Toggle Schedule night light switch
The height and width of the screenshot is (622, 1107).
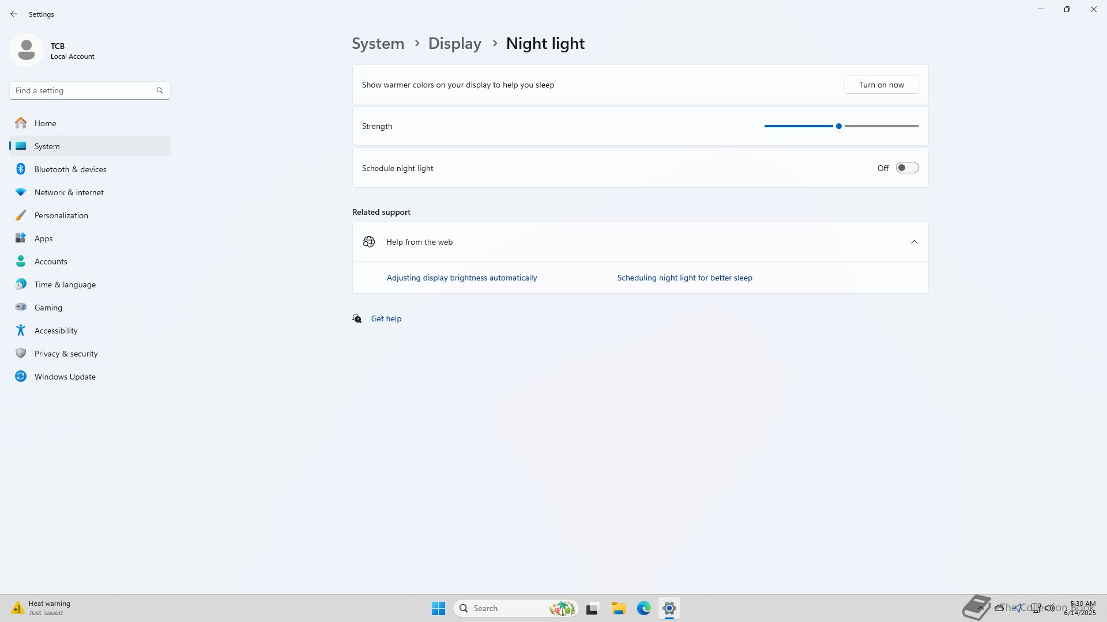tap(906, 168)
